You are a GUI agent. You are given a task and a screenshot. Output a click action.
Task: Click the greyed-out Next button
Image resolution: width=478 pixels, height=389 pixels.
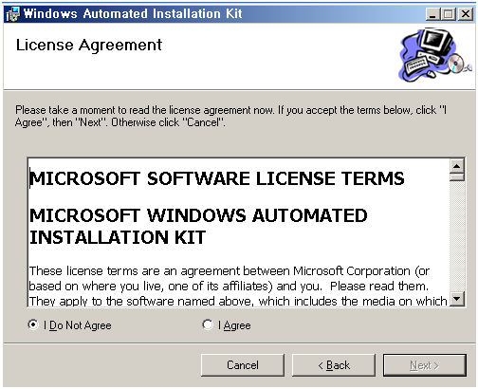click(425, 365)
